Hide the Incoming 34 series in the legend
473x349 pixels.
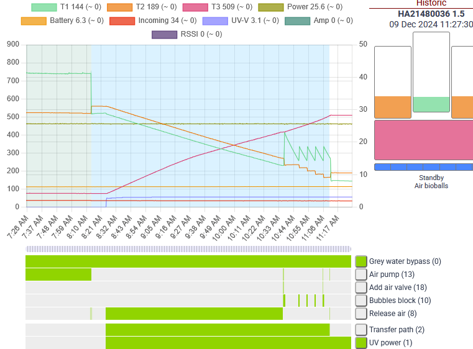tap(122, 21)
